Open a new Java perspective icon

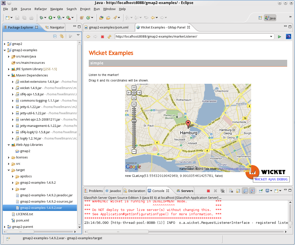point(260,18)
